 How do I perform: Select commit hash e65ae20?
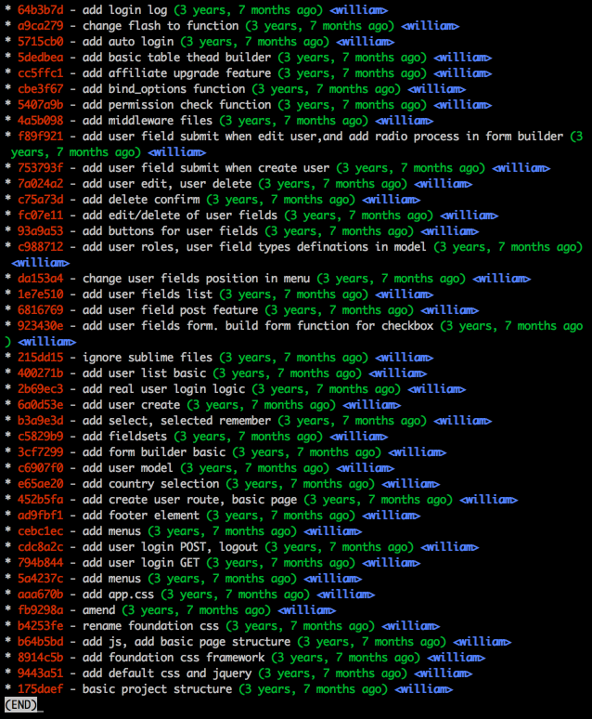40,483
